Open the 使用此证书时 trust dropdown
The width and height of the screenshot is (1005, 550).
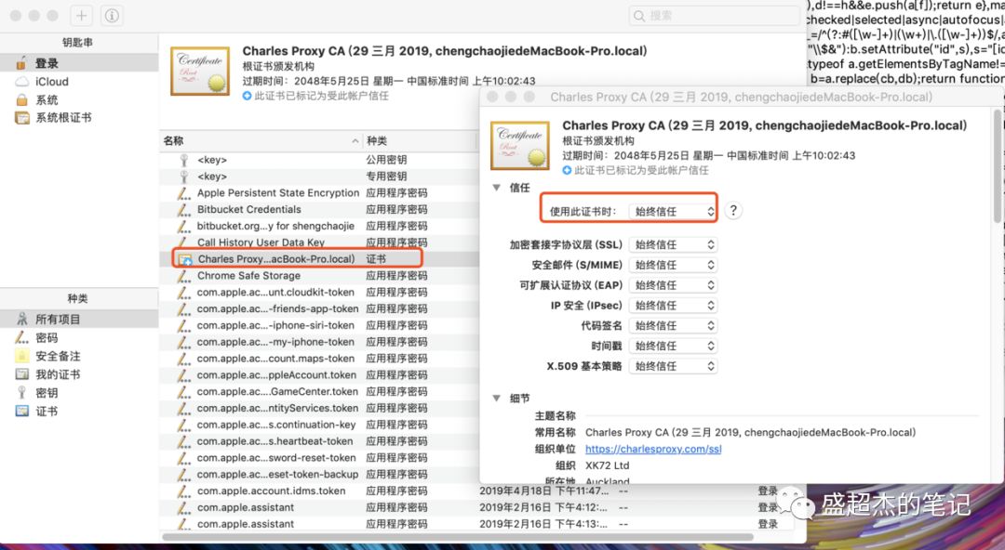coord(673,211)
